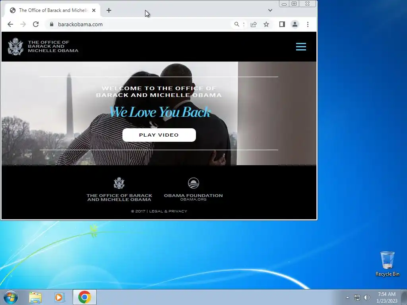Click the footer eagle seal icon
The image size is (407, 305).
[x=119, y=183]
